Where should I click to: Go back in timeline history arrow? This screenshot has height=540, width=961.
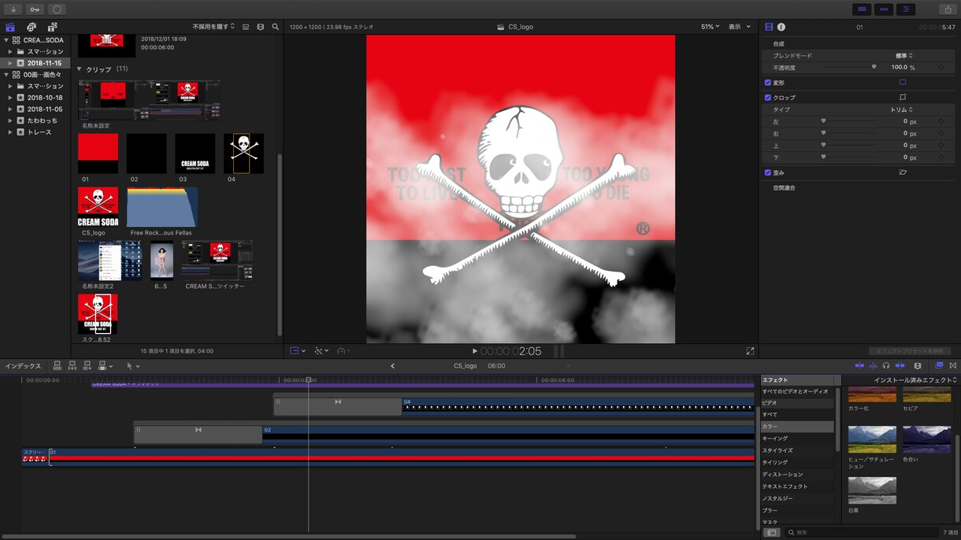(392, 366)
